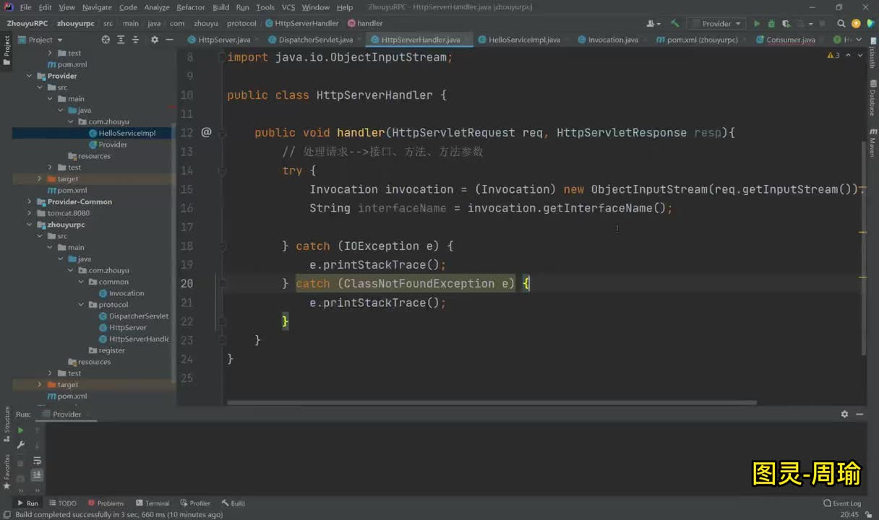Select DispatcherServlet in project tree

coord(138,316)
